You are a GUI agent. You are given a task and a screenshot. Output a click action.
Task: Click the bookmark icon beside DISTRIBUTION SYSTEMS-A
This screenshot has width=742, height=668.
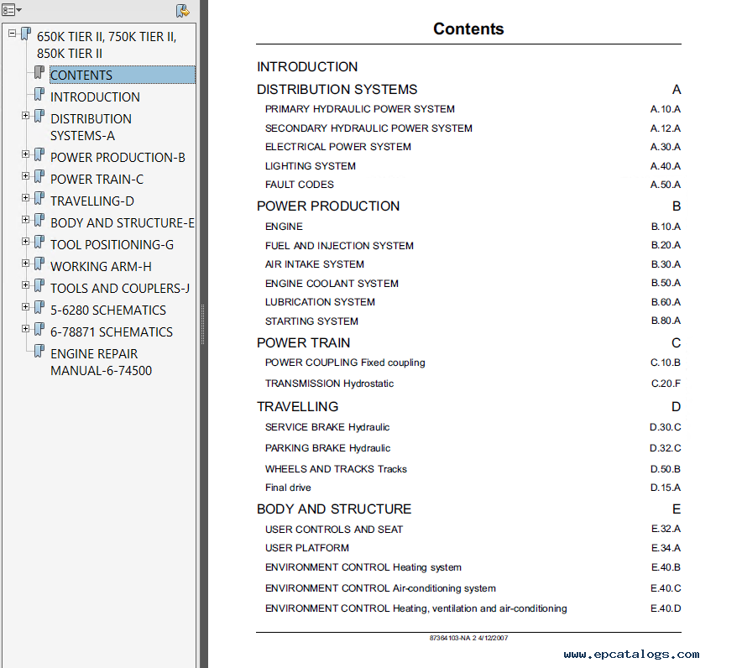pyautogui.click(x=39, y=116)
